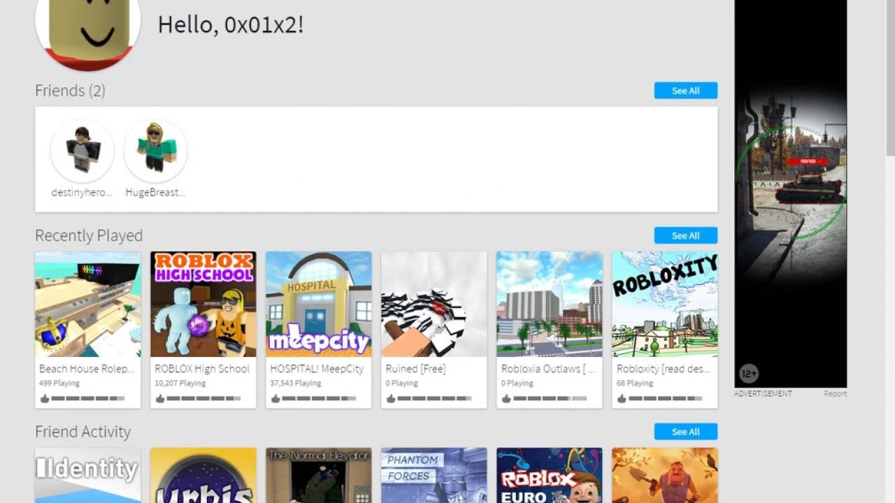This screenshot has height=503, width=895.
Task: Click the rating bar of Ruined [Free]
Action: [x=434, y=399]
